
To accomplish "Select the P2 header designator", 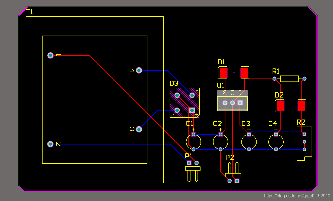I will [x=230, y=158].
